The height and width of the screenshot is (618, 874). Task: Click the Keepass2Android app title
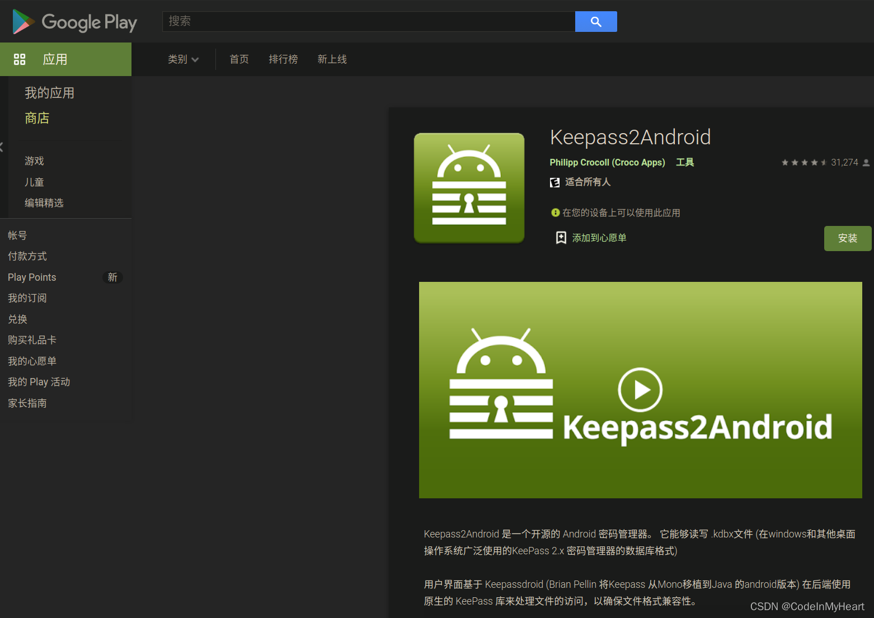[630, 137]
